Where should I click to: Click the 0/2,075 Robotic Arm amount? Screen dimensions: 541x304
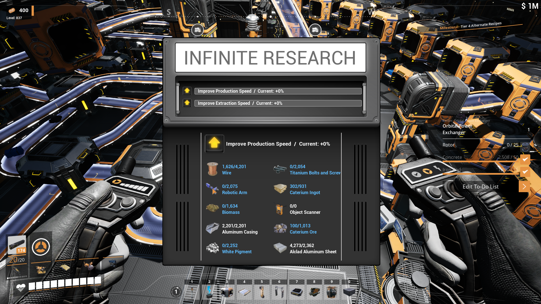[x=230, y=186]
